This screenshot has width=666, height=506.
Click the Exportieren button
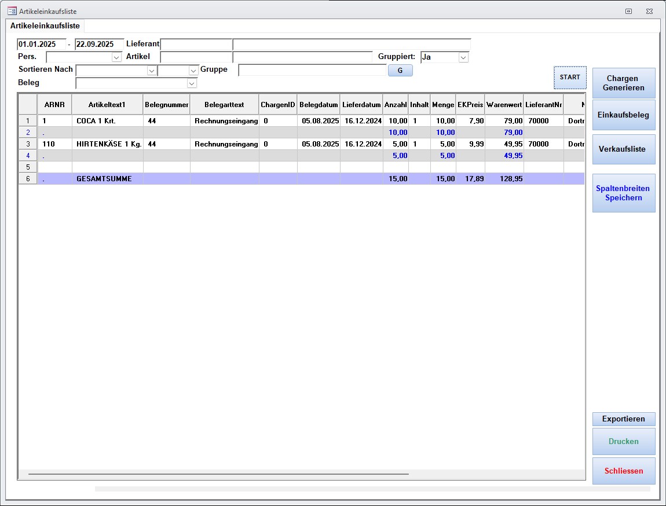click(624, 419)
